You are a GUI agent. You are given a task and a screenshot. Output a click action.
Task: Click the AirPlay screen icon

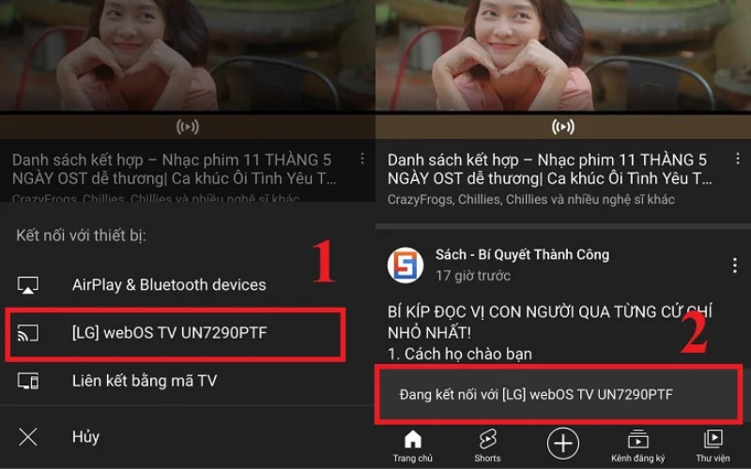[28, 285]
